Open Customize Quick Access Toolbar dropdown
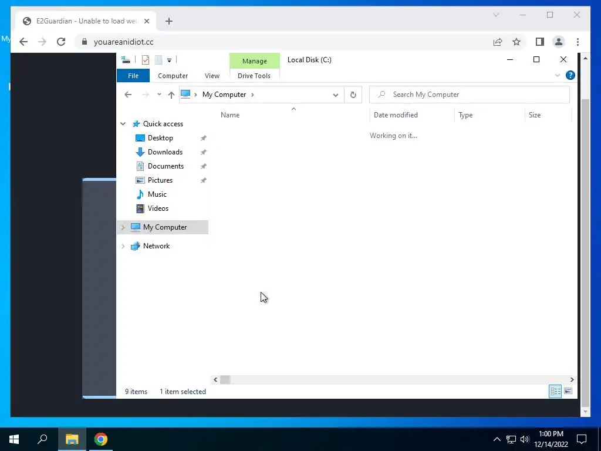The image size is (601, 451). click(x=169, y=60)
